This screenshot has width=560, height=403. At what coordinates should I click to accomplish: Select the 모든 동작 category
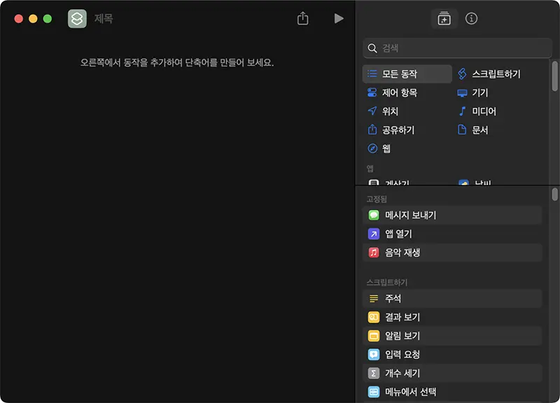[x=400, y=73]
